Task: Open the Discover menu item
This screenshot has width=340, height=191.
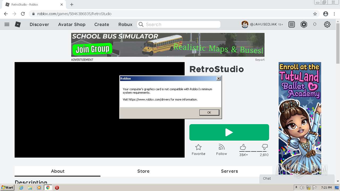Action: point(39,24)
